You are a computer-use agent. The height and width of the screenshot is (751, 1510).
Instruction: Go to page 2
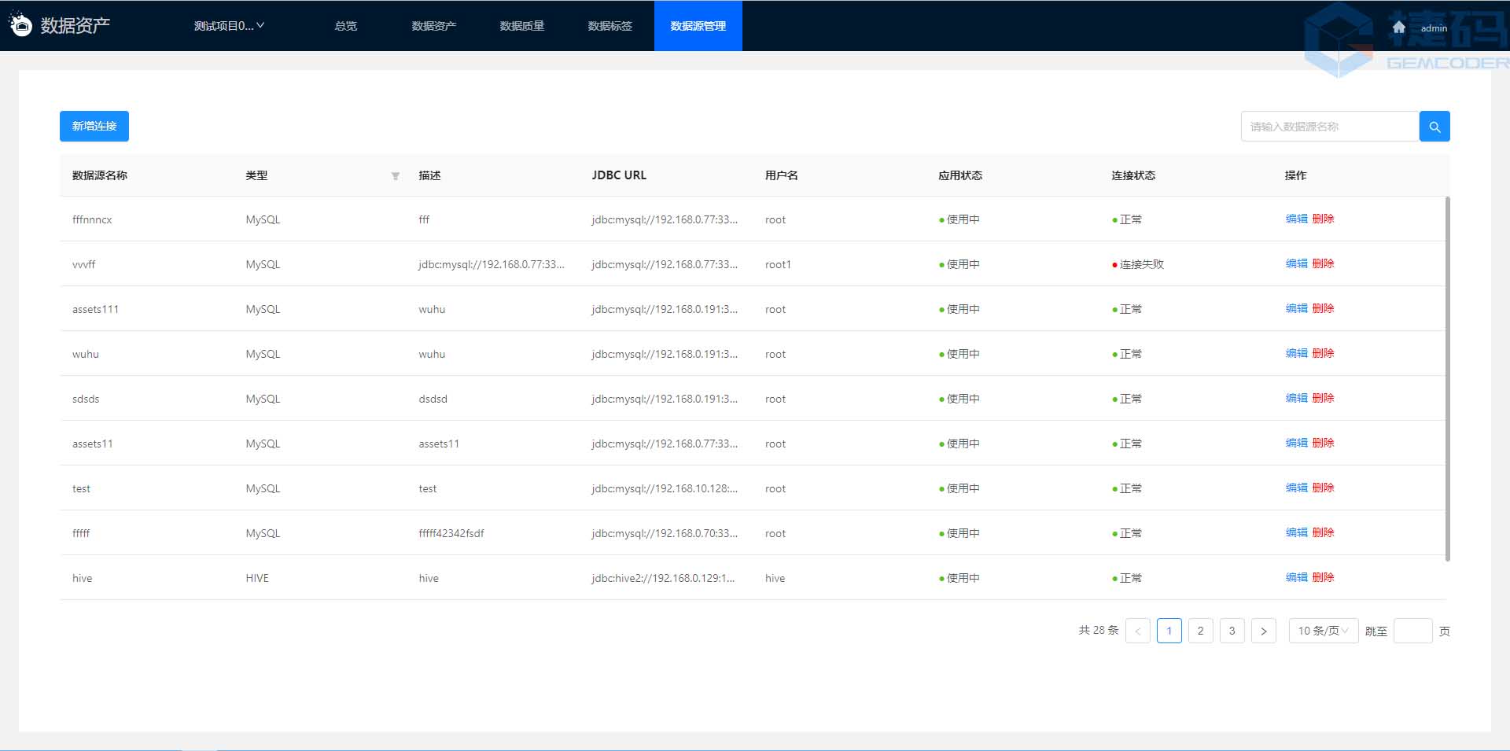coord(1200,631)
